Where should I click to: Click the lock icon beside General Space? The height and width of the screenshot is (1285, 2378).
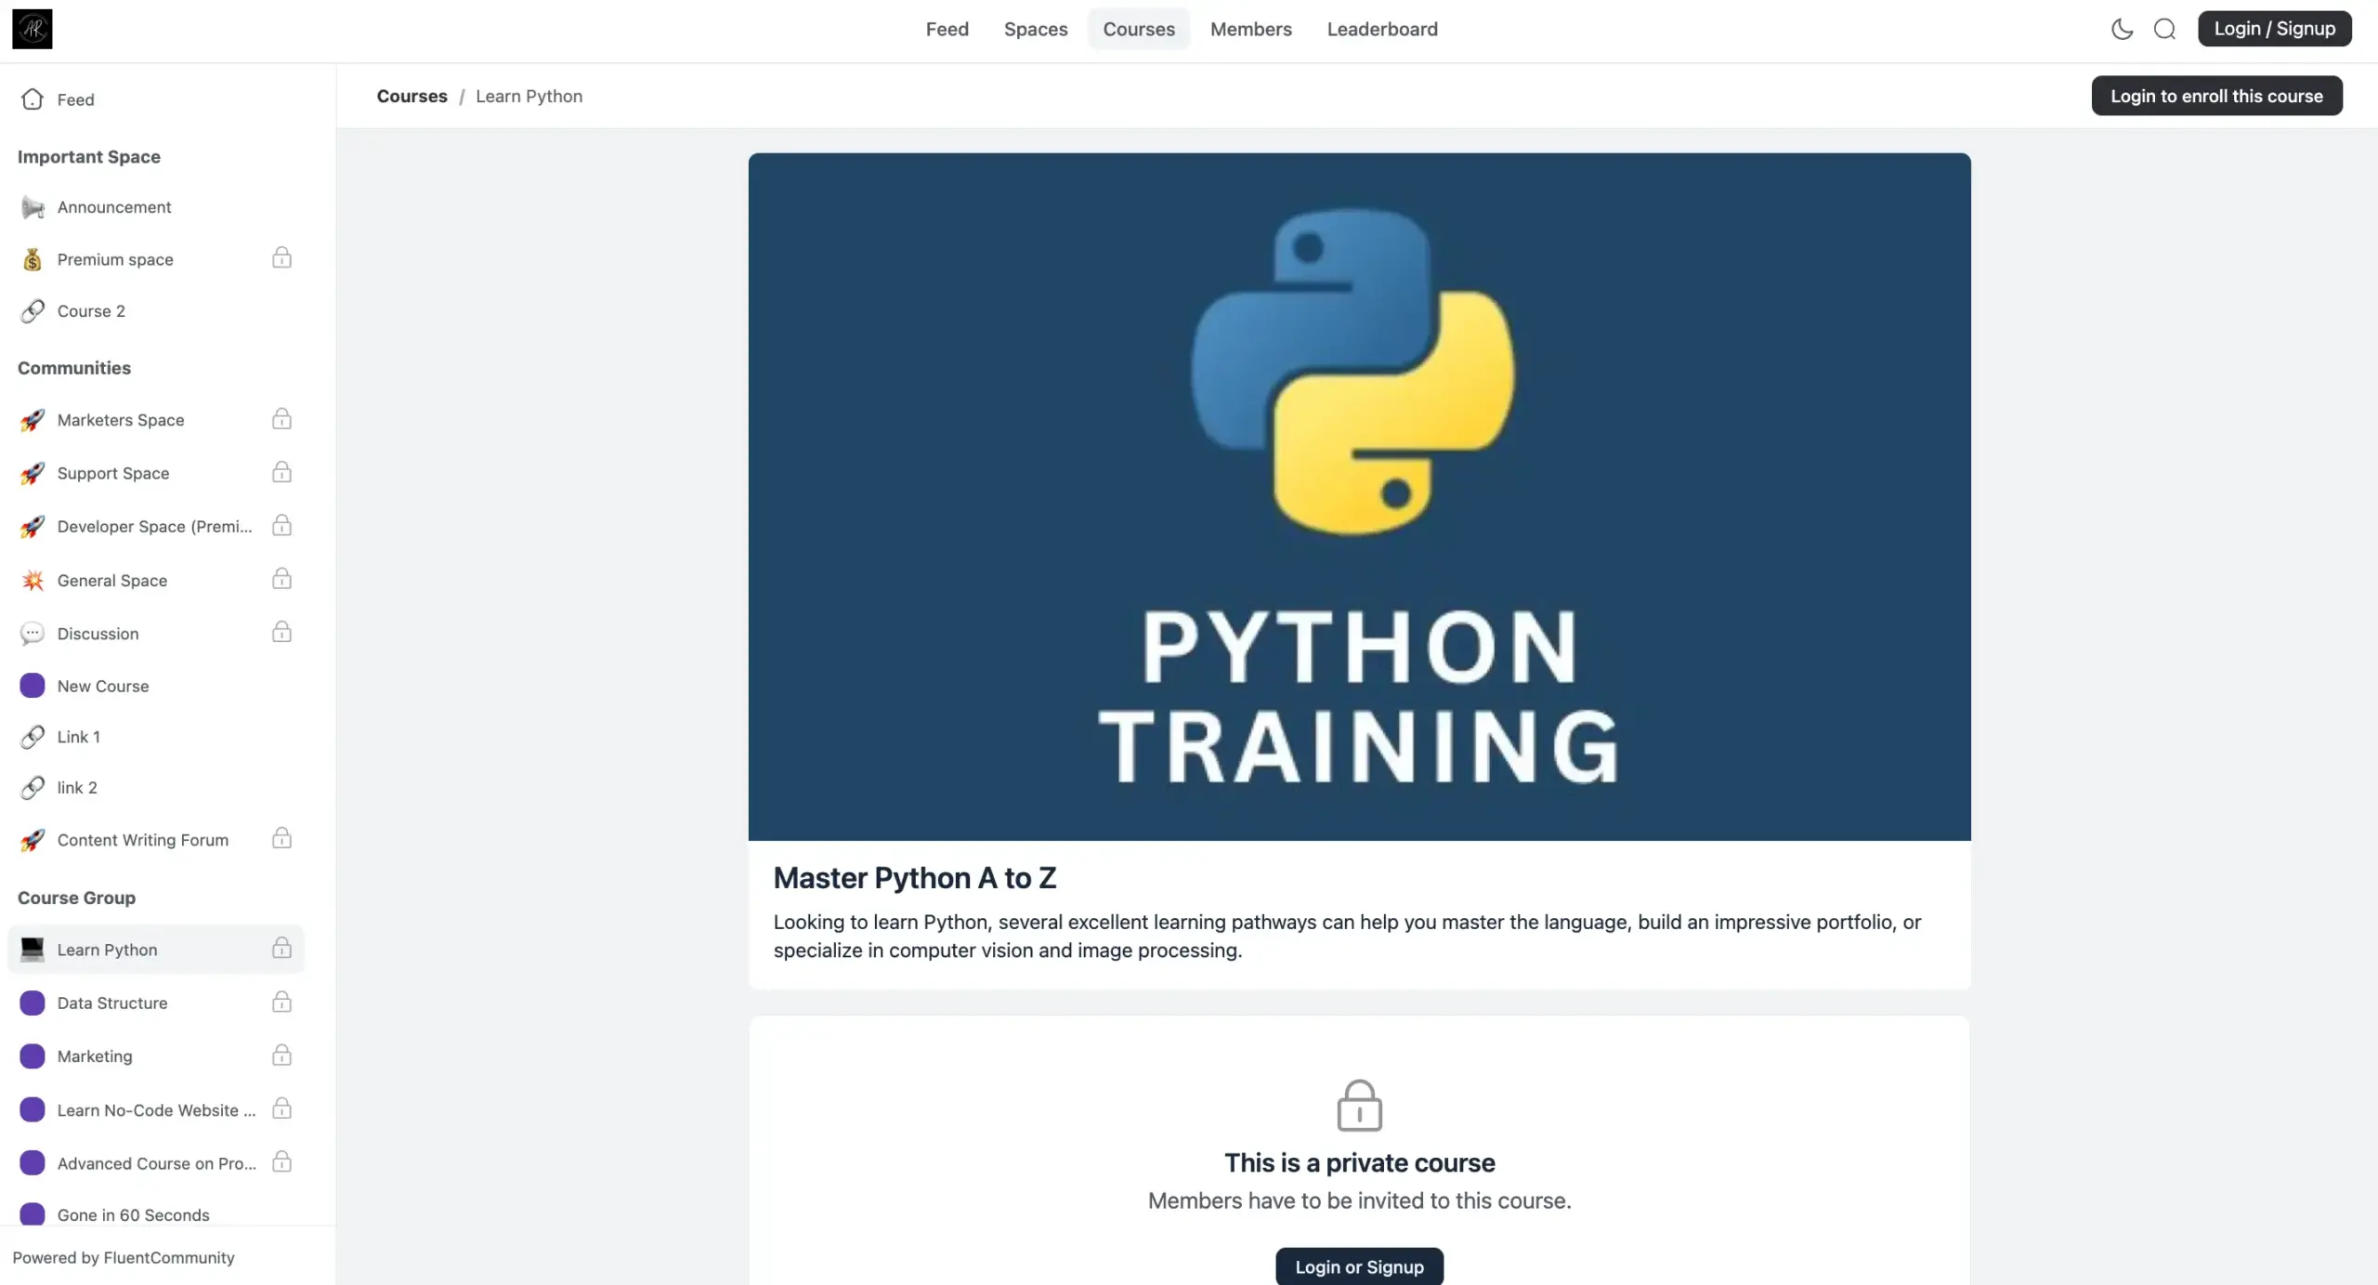tap(281, 579)
